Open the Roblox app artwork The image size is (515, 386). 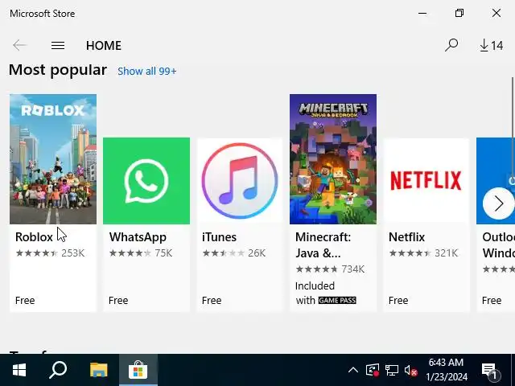coord(53,159)
